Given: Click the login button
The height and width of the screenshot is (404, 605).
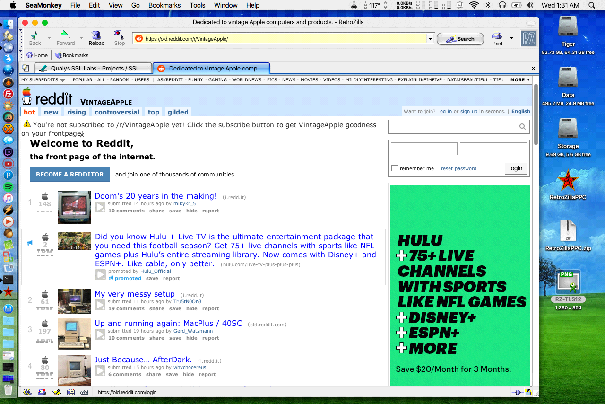Looking at the screenshot, I should click(516, 168).
